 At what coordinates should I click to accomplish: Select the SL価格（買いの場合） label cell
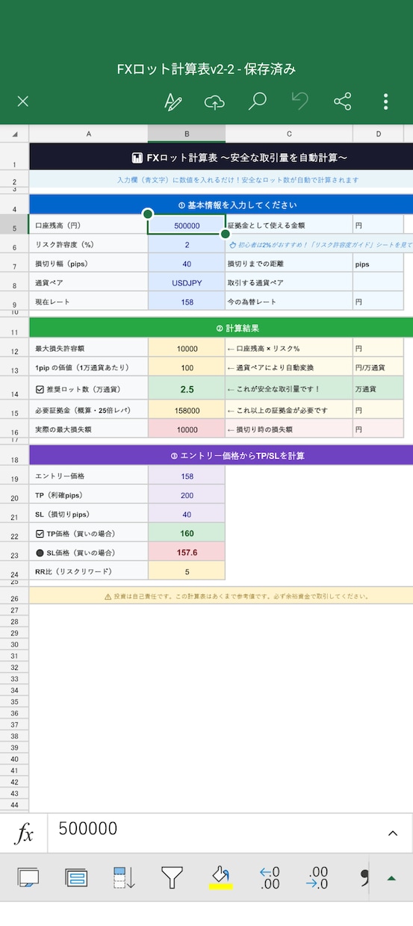pos(89,553)
